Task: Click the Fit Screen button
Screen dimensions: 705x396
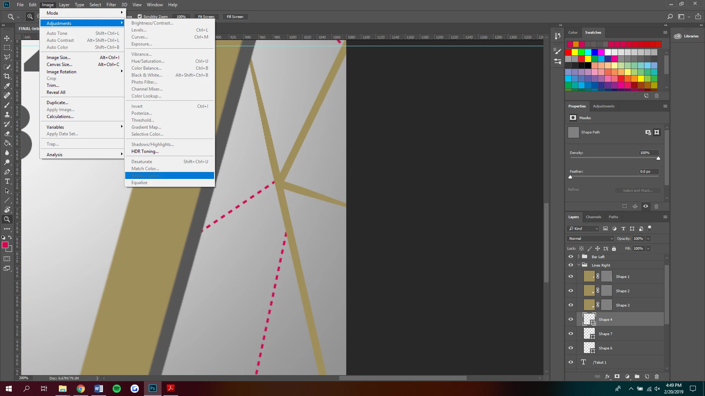Action: pos(206,16)
